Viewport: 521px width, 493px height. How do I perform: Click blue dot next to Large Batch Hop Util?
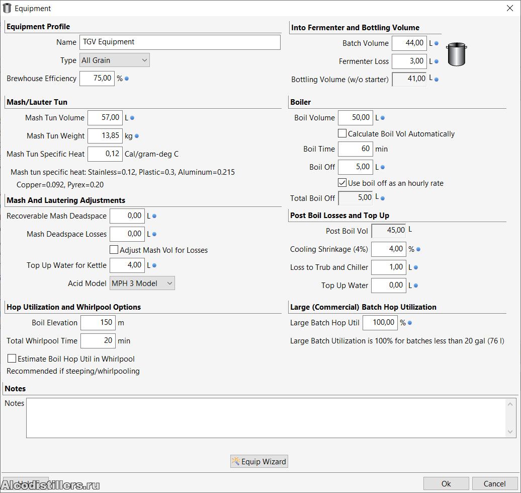pos(410,323)
